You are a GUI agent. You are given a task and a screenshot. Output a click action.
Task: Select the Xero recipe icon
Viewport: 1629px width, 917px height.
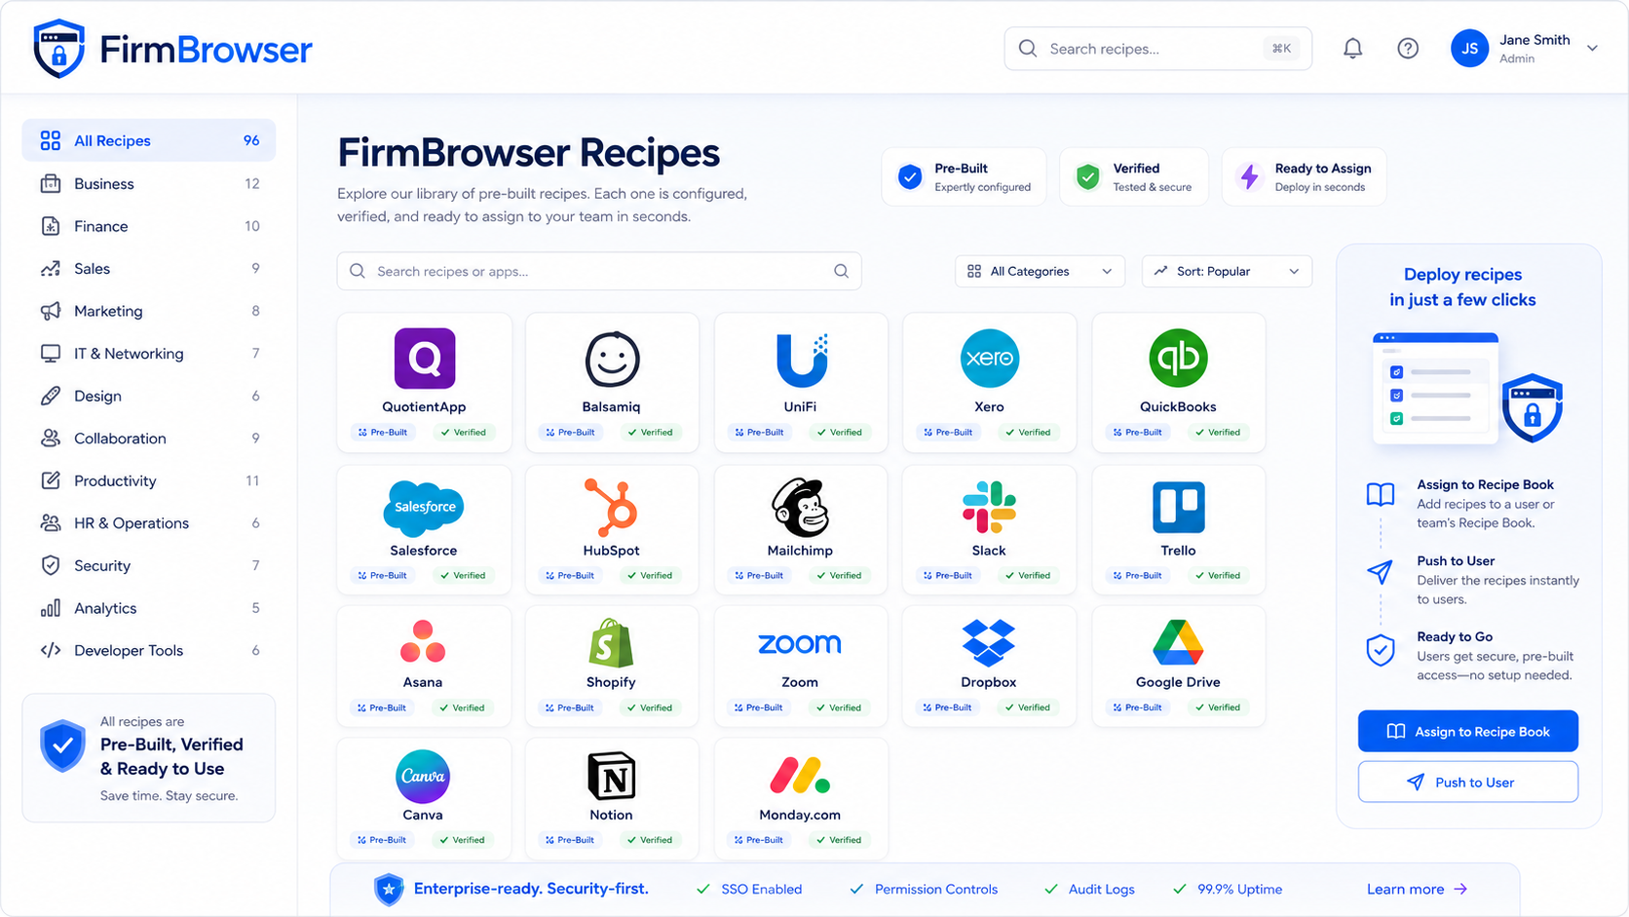click(989, 358)
